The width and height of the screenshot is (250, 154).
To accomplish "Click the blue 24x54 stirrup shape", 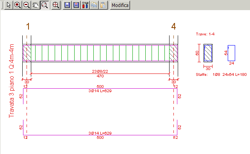I will pyautogui.click(x=231, y=53).
